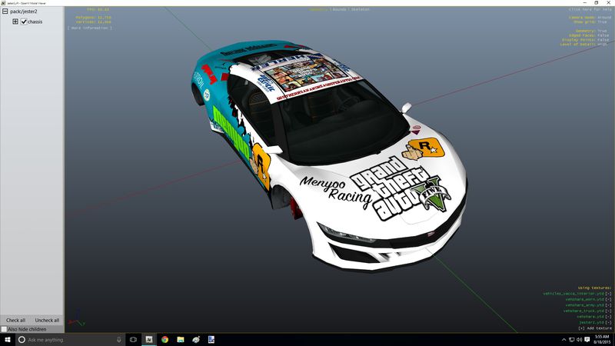Remove jester2.ytd texture with [-]
The height and width of the screenshot is (346, 615).
[608, 322]
